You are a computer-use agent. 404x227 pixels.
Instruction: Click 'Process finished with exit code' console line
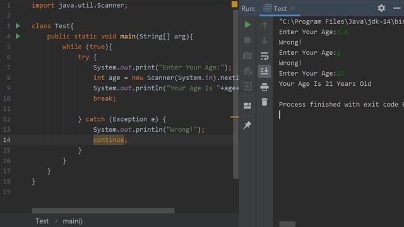pos(338,104)
